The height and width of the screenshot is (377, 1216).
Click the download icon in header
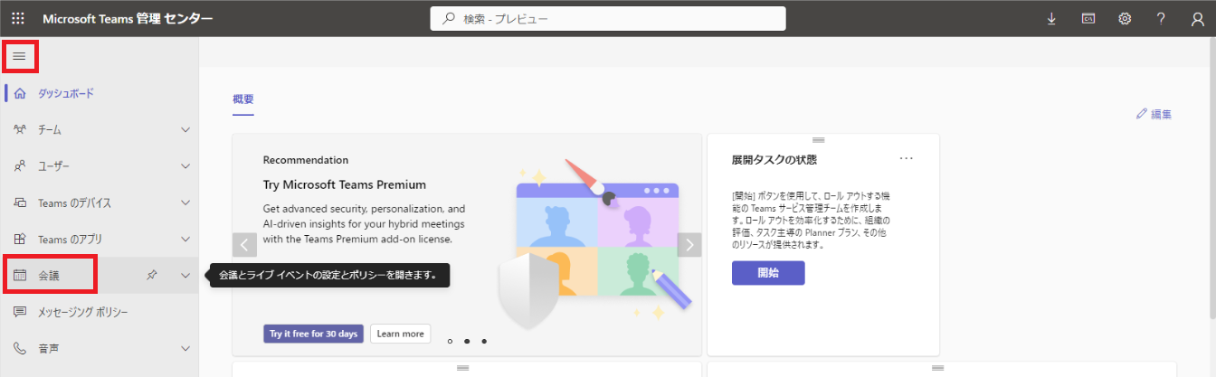pyautogui.click(x=1051, y=18)
